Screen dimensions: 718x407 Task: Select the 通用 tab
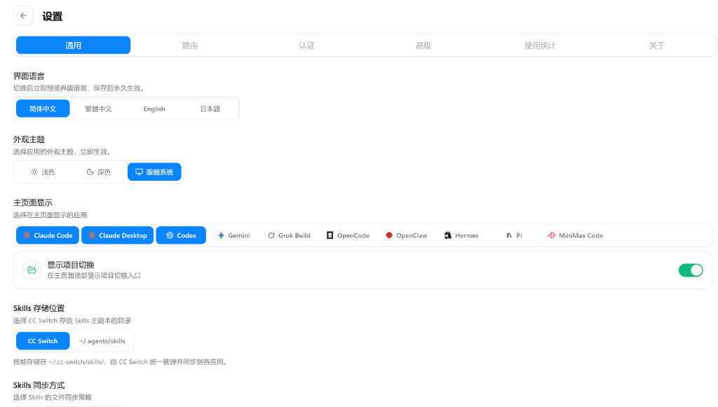73,46
